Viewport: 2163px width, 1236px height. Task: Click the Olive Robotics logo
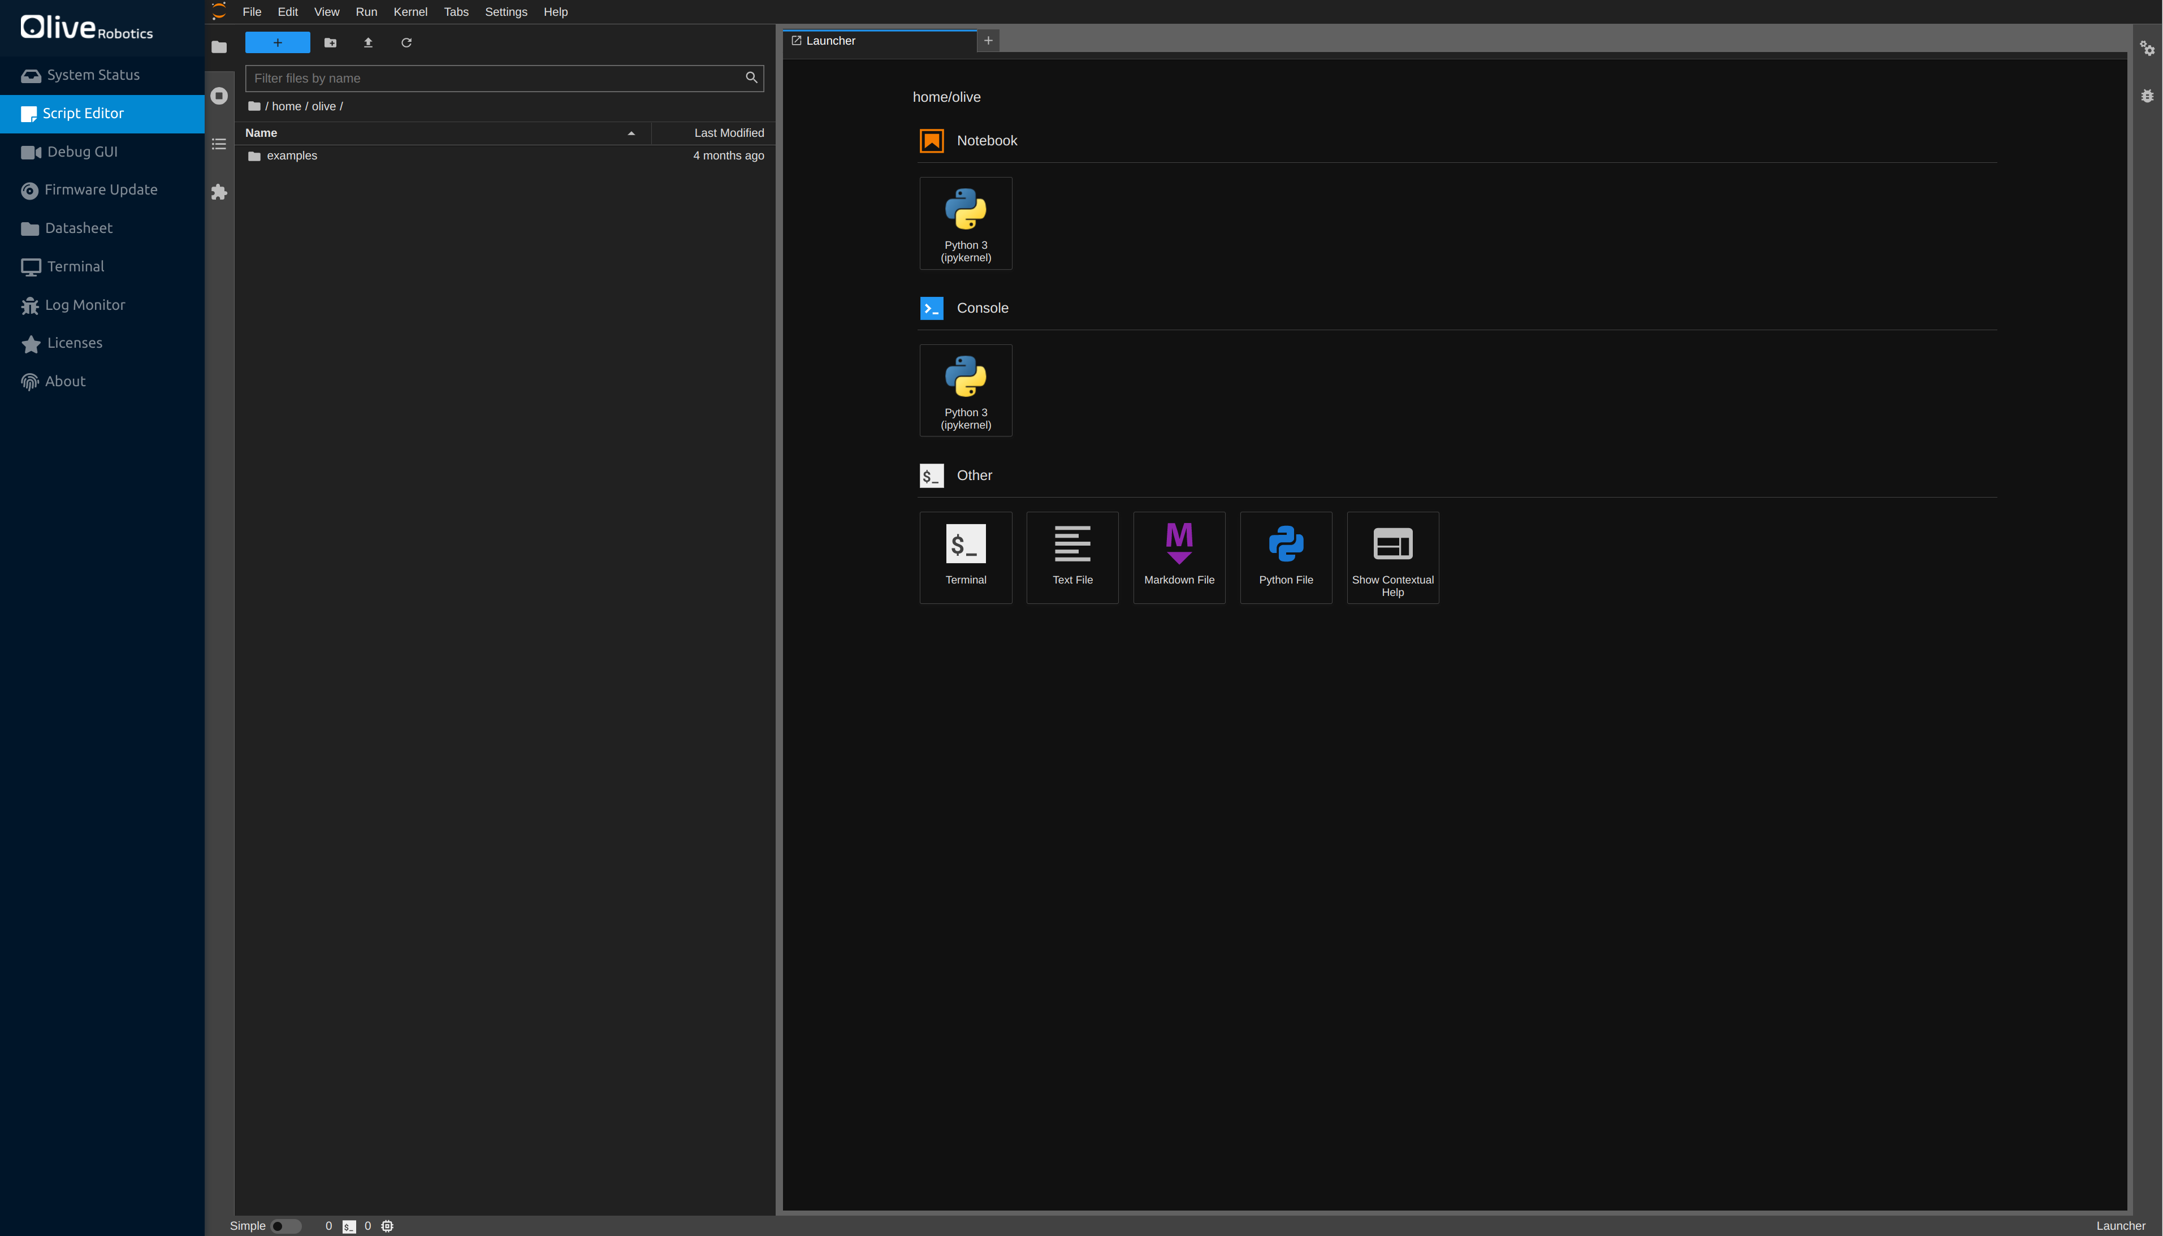tap(86, 27)
